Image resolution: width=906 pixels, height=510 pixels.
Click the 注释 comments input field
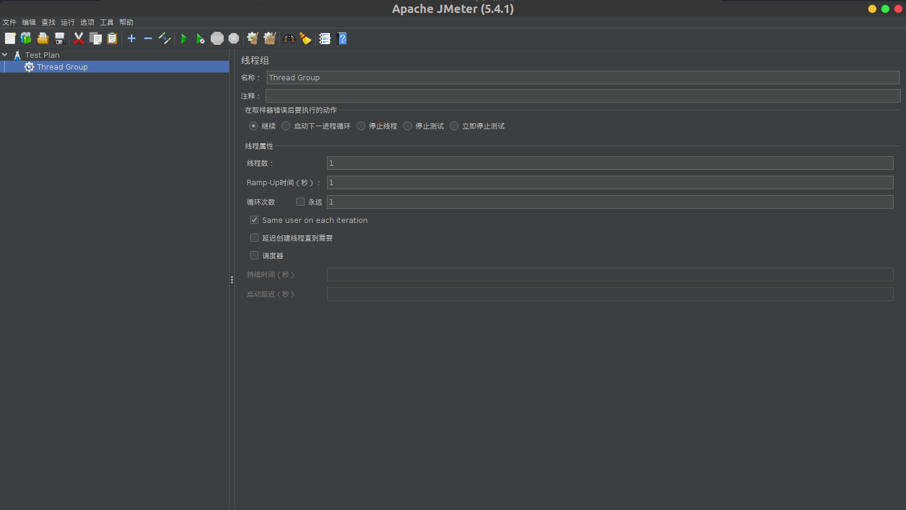click(x=583, y=96)
